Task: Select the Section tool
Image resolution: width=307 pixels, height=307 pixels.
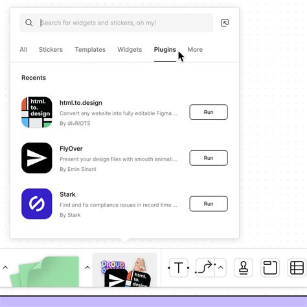Action: [270, 267]
